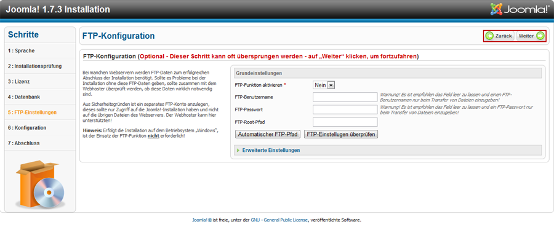This screenshot has width=554, height=227.
Task: Click the FTP-Passwort input field
Action: click(345, 110)
